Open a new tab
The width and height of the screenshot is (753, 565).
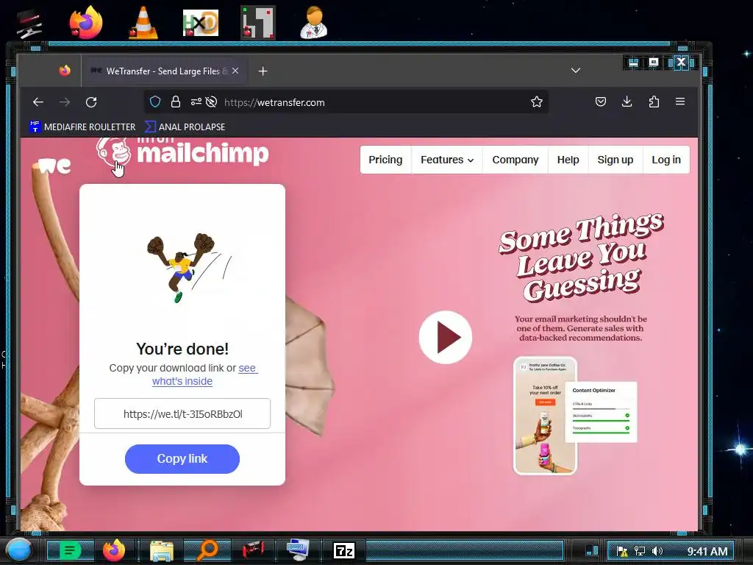(x=263, y=71)
